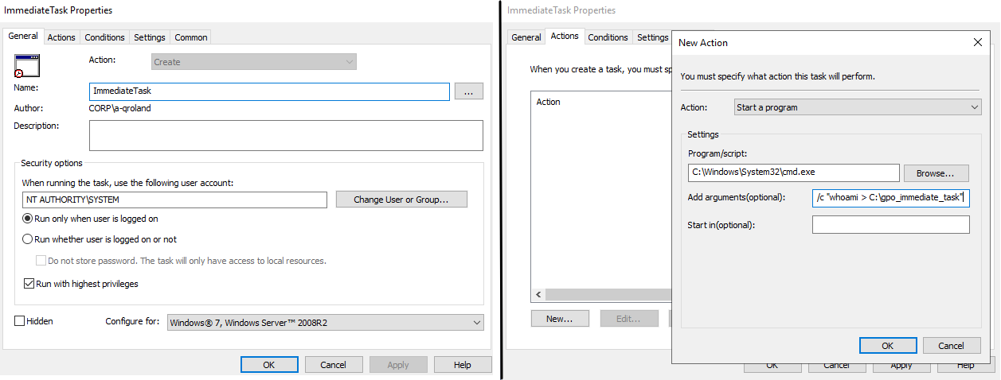
Task: Click OK in left ImmediateTask Properties window
Action: [269, 365]
